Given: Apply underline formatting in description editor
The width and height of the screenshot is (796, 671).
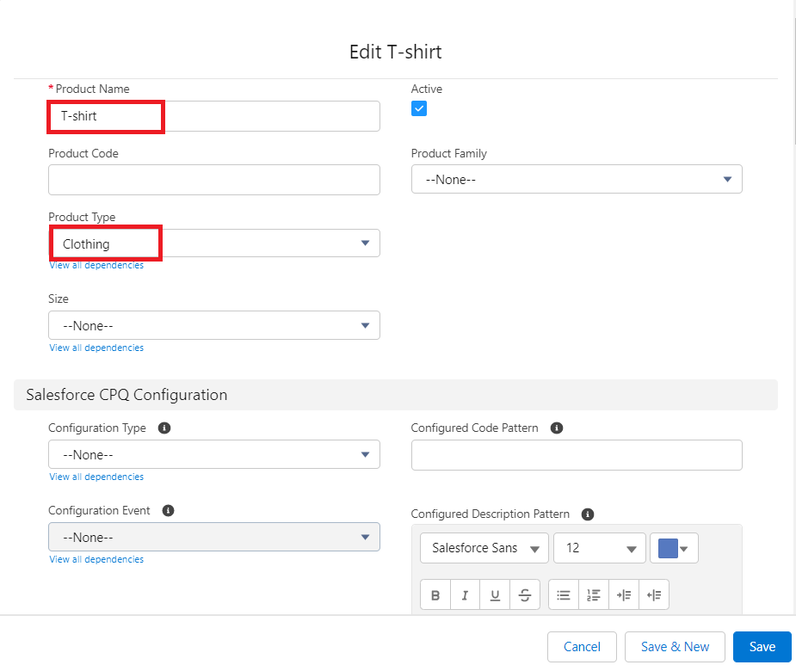Looking at the screenshot, I should pos(495,594).
